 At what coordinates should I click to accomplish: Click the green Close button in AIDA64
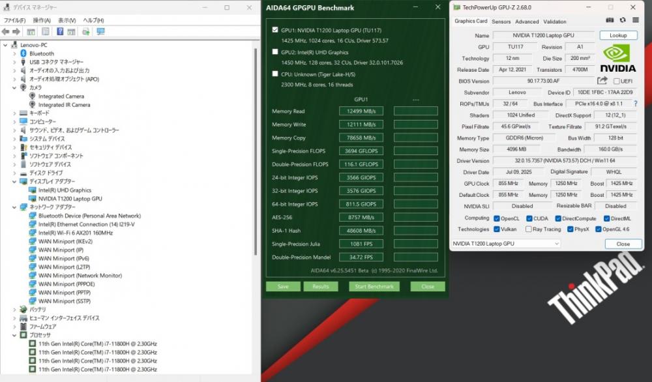pyautogui.click(x=428, y=286)
